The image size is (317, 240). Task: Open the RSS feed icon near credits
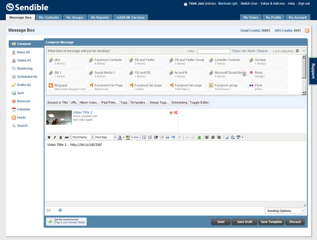(307, 31)
